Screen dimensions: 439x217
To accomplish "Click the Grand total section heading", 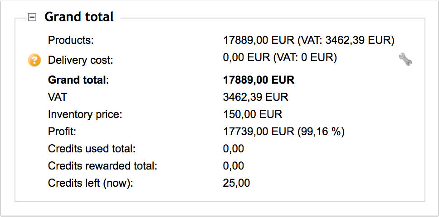I will (x=79, y=17).
